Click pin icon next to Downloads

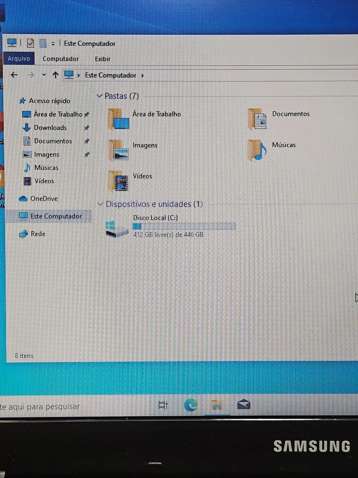87,128
